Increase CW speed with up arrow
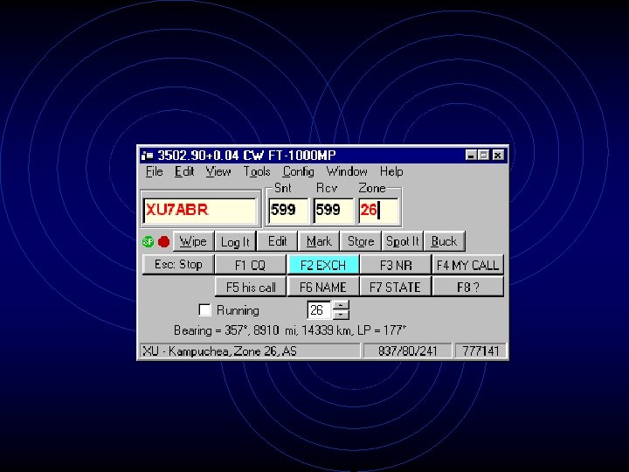Image resolution: width=629 pixels, height=472 pixels. (x=341, y=305)
